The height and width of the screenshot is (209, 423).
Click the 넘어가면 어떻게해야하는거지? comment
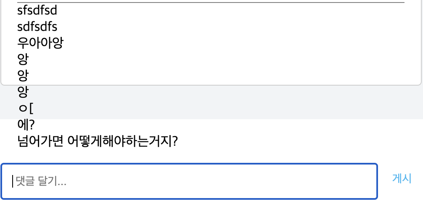point(98,141)
